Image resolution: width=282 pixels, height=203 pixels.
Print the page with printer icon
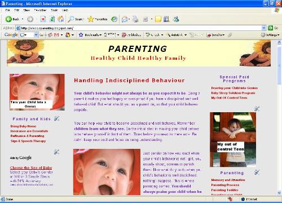[x=135, y=19]
